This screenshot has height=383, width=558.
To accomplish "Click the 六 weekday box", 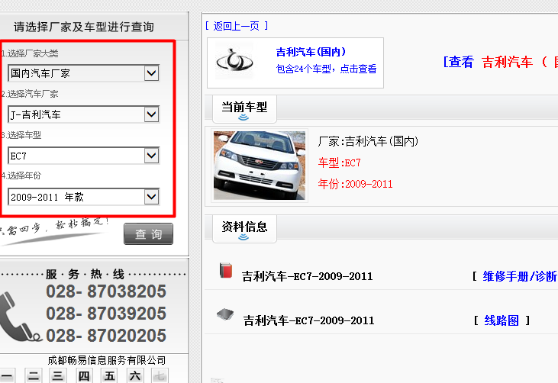I will click(x=135, y=375).
